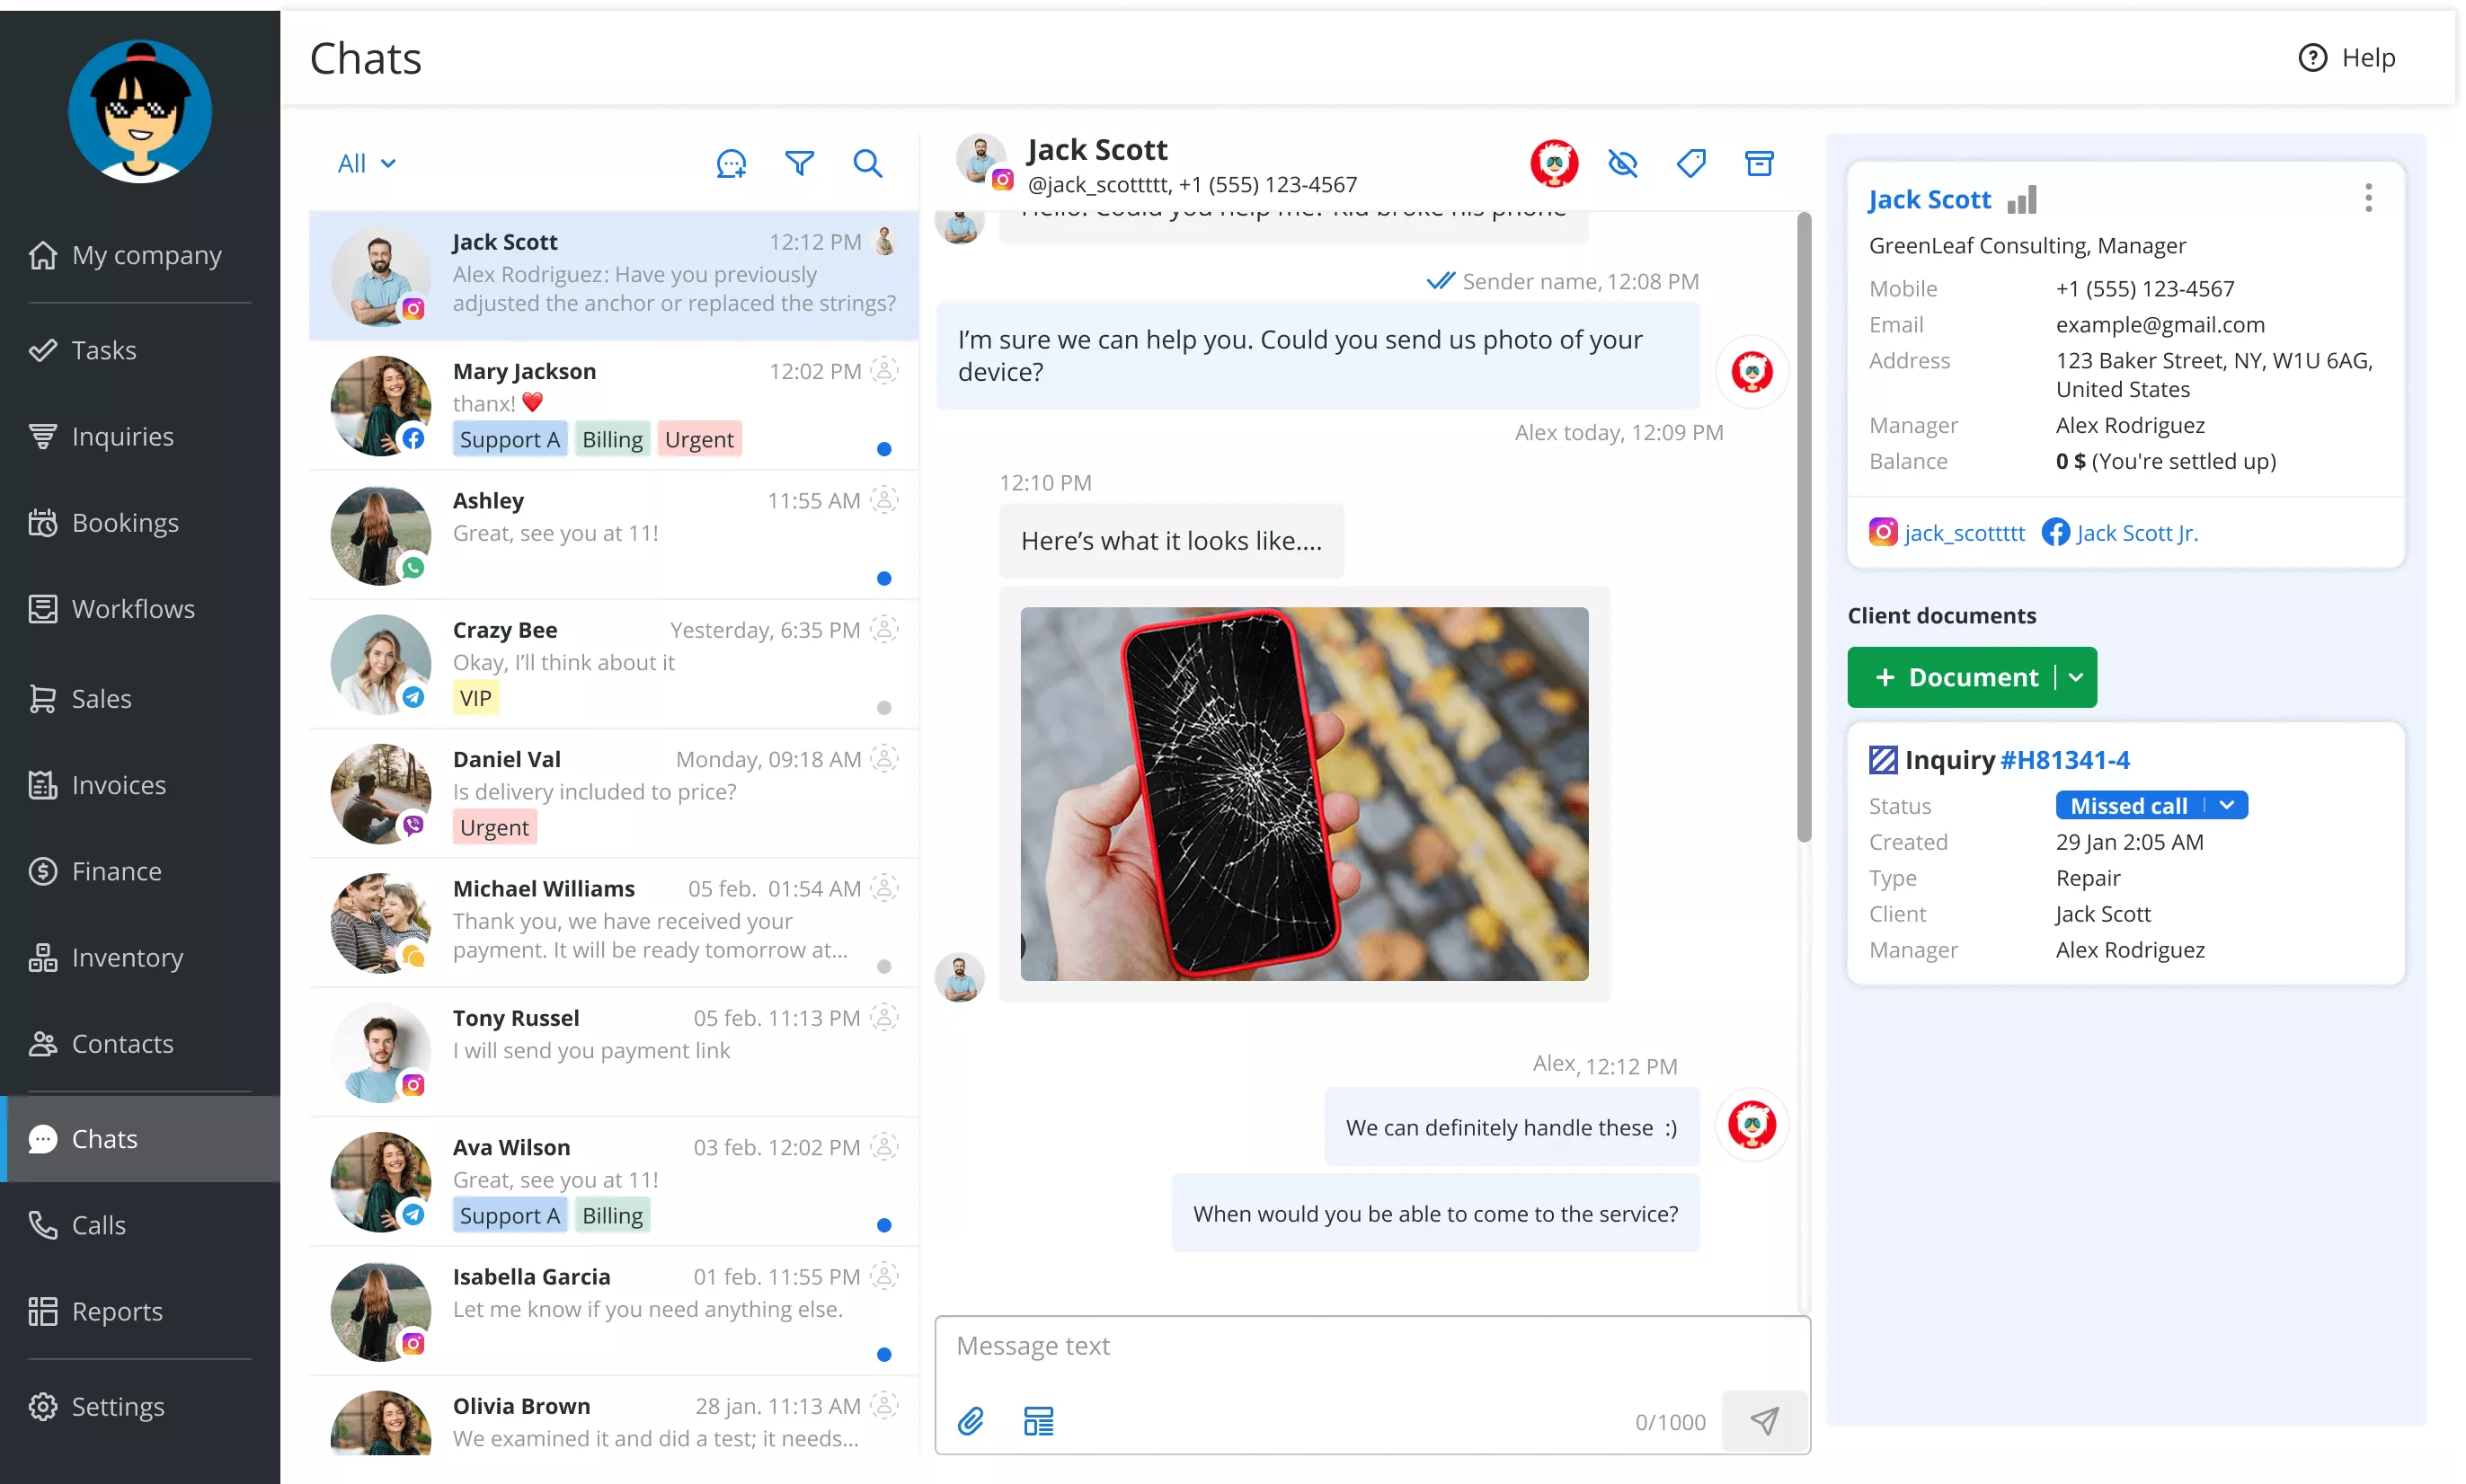
Task: Mark the conversation as unread with eye icon
Action: pos(1623,162)
